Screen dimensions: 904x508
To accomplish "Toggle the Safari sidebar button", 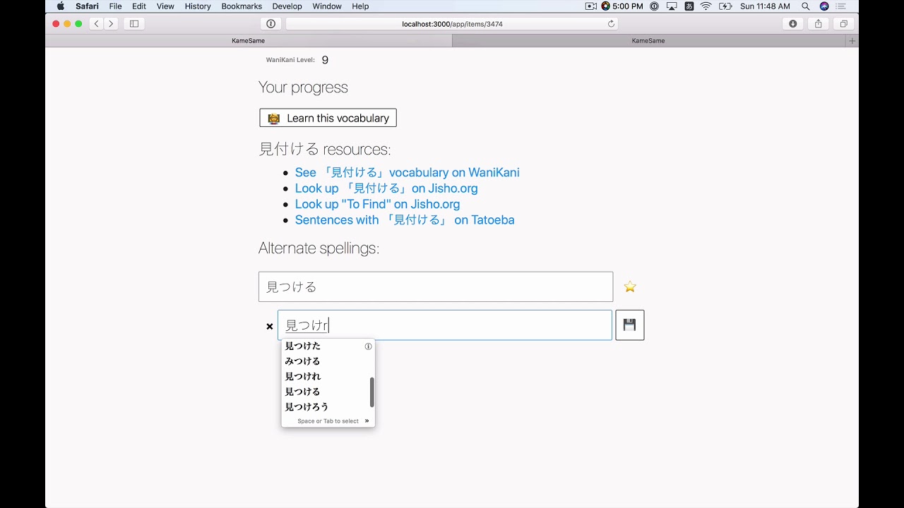I will 134,23.
